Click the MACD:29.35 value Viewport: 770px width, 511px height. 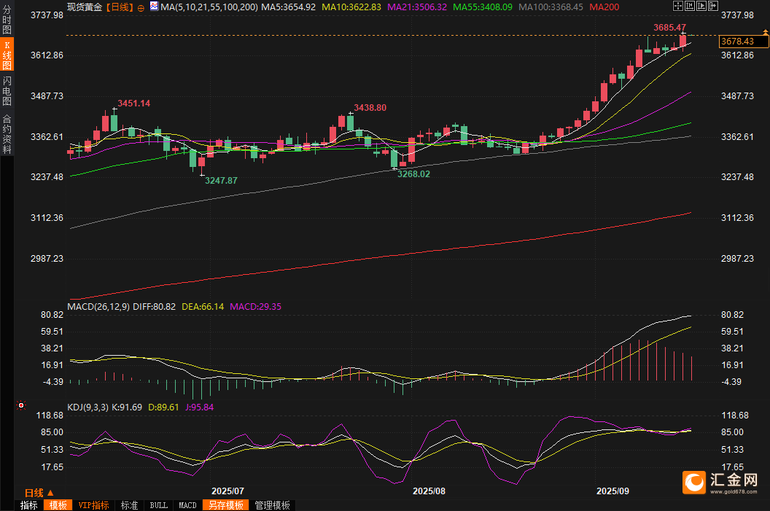[255, 307]
